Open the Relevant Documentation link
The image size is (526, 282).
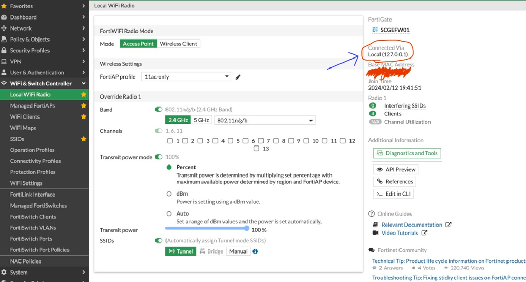click(412, 225)
